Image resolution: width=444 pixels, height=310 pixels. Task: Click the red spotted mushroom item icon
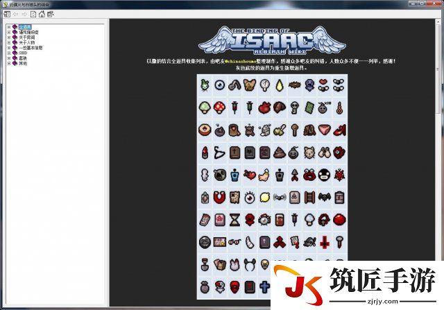point(219,108)
